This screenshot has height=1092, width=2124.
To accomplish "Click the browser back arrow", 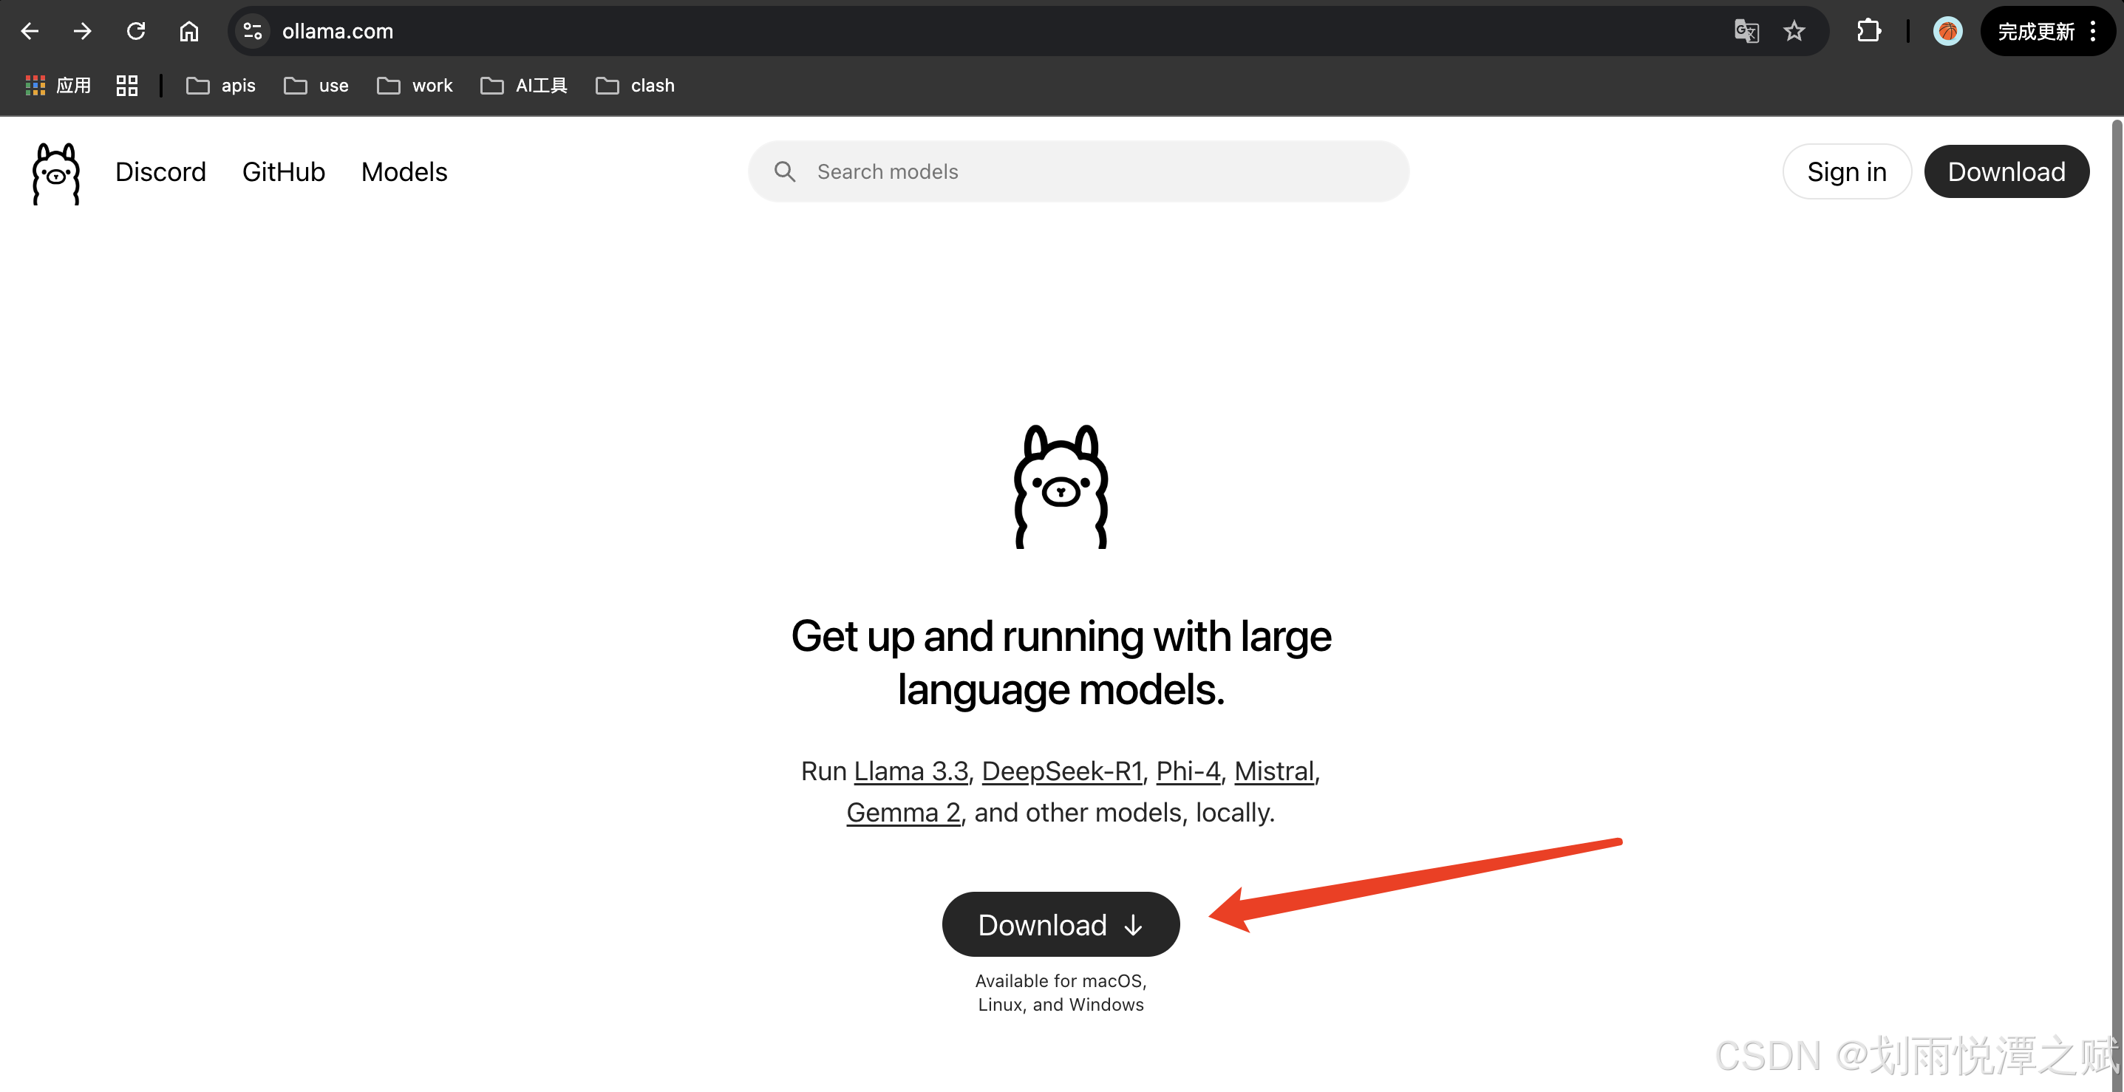I will (30, 31).
